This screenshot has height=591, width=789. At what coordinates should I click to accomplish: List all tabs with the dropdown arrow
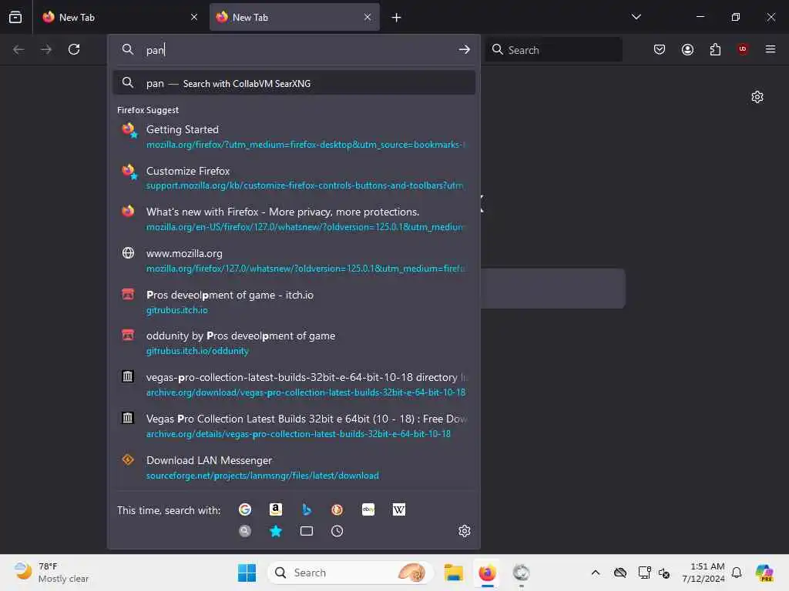click(636, 17)
